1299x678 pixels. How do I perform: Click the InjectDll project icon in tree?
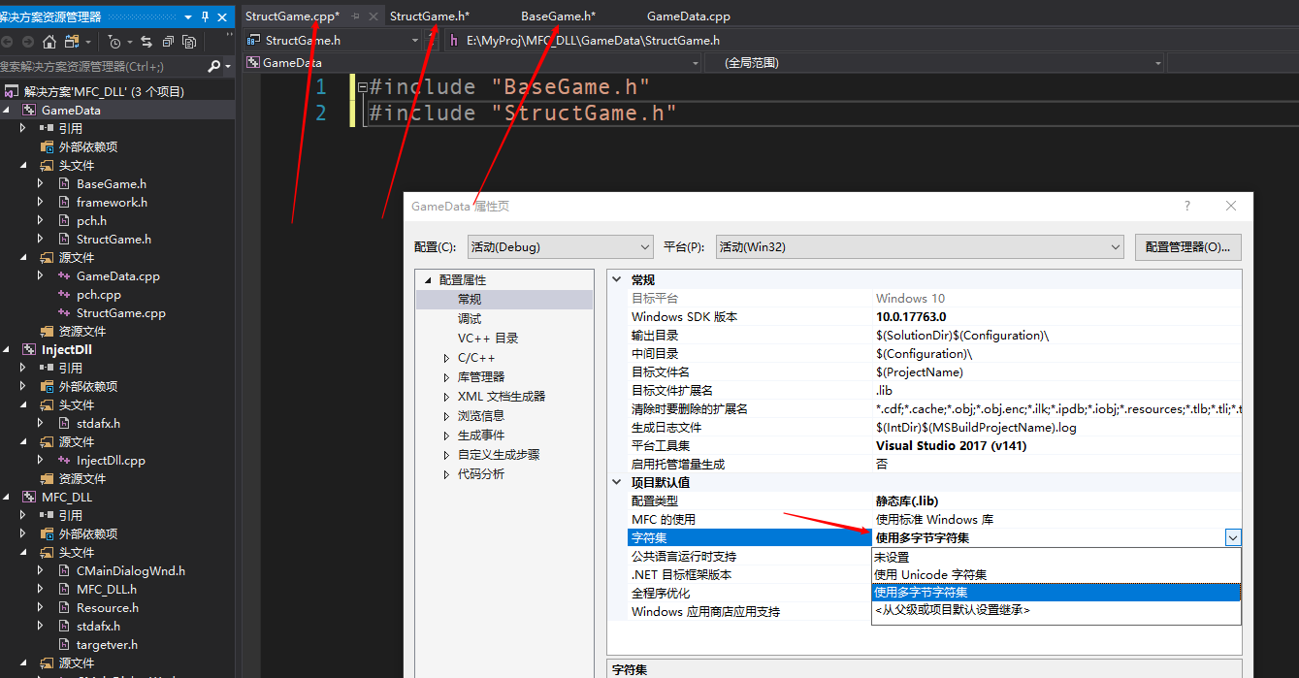(x=29, y=349)
